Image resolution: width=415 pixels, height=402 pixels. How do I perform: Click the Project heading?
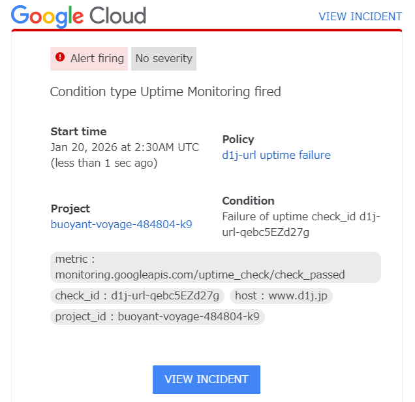pos(70,209)
